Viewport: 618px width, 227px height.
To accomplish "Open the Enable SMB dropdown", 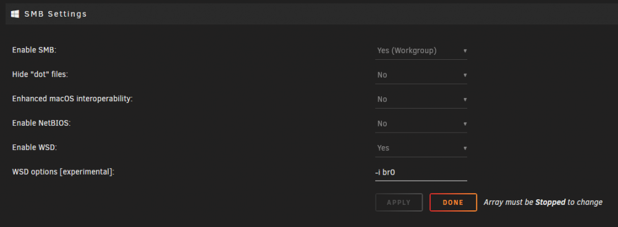I will point(421,51).
